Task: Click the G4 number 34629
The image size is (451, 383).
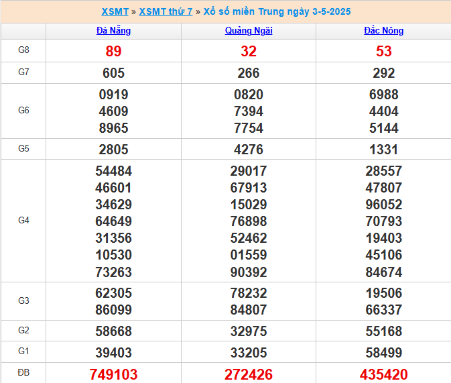Action: (x=113, y=205)
